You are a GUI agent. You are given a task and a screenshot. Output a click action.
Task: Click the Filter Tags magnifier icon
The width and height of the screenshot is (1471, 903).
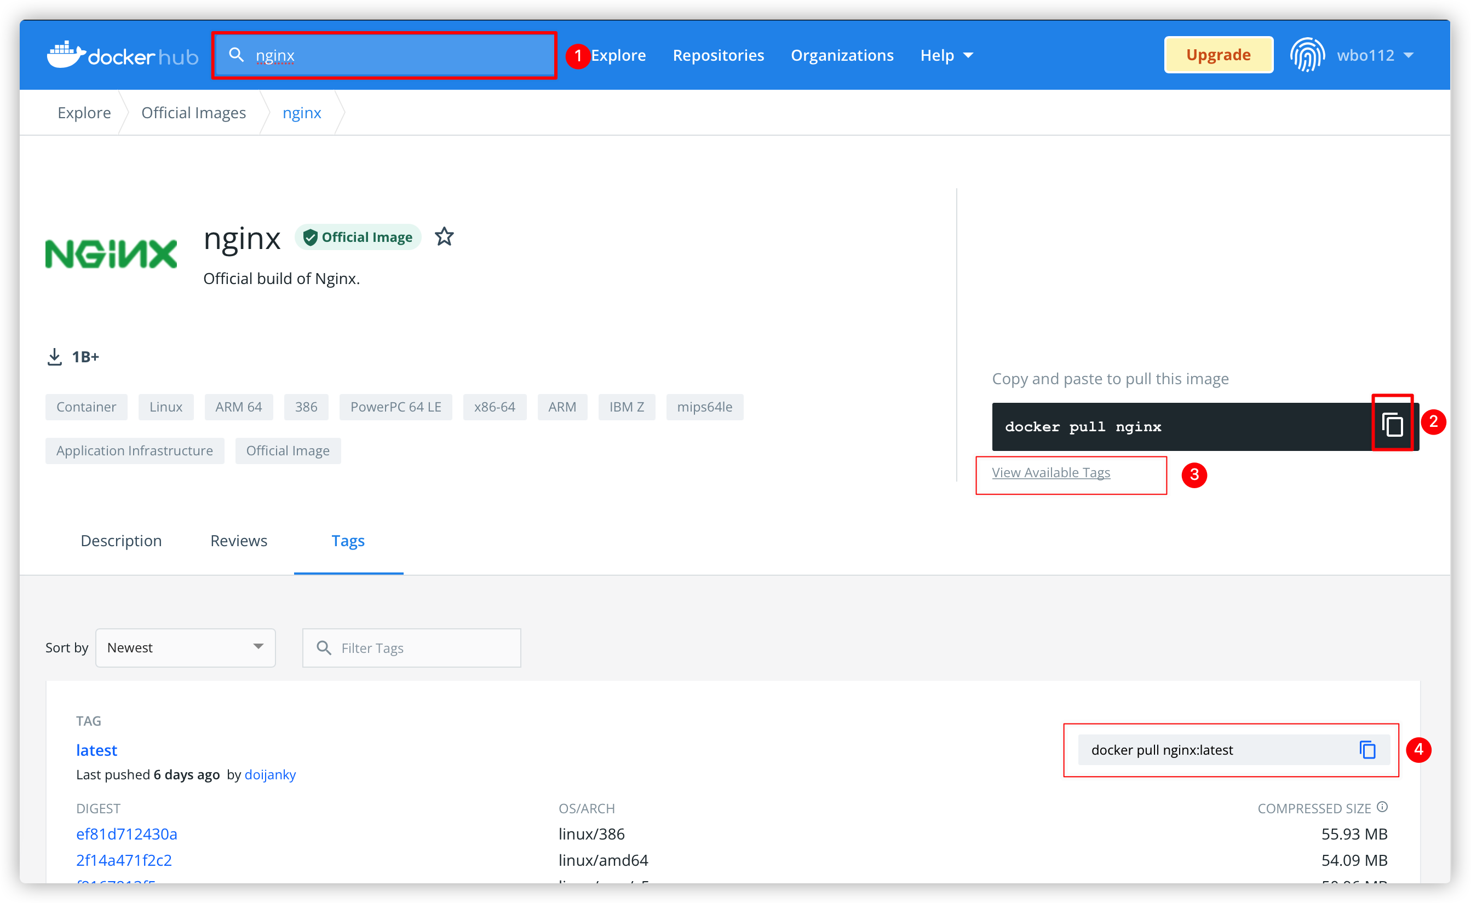click(x=324, y=647)
